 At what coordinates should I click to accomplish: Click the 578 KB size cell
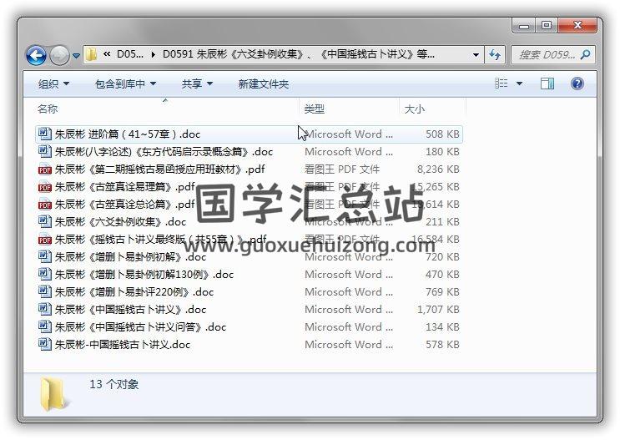[x=442, y=345]
